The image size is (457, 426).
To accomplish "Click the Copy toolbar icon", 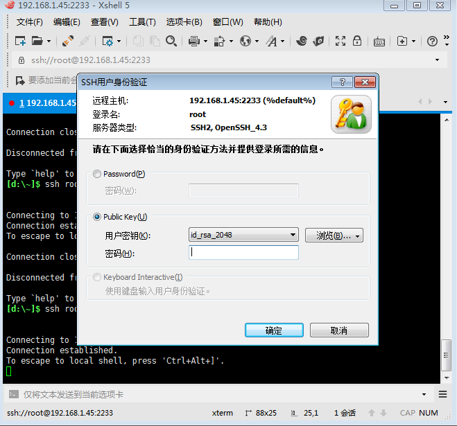I will 138,41.
